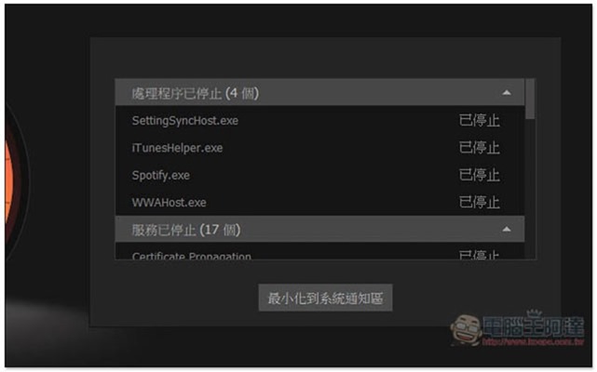Click 已停止 status beside Spotify.exe
597x372 pixels.
pos(480,175)
